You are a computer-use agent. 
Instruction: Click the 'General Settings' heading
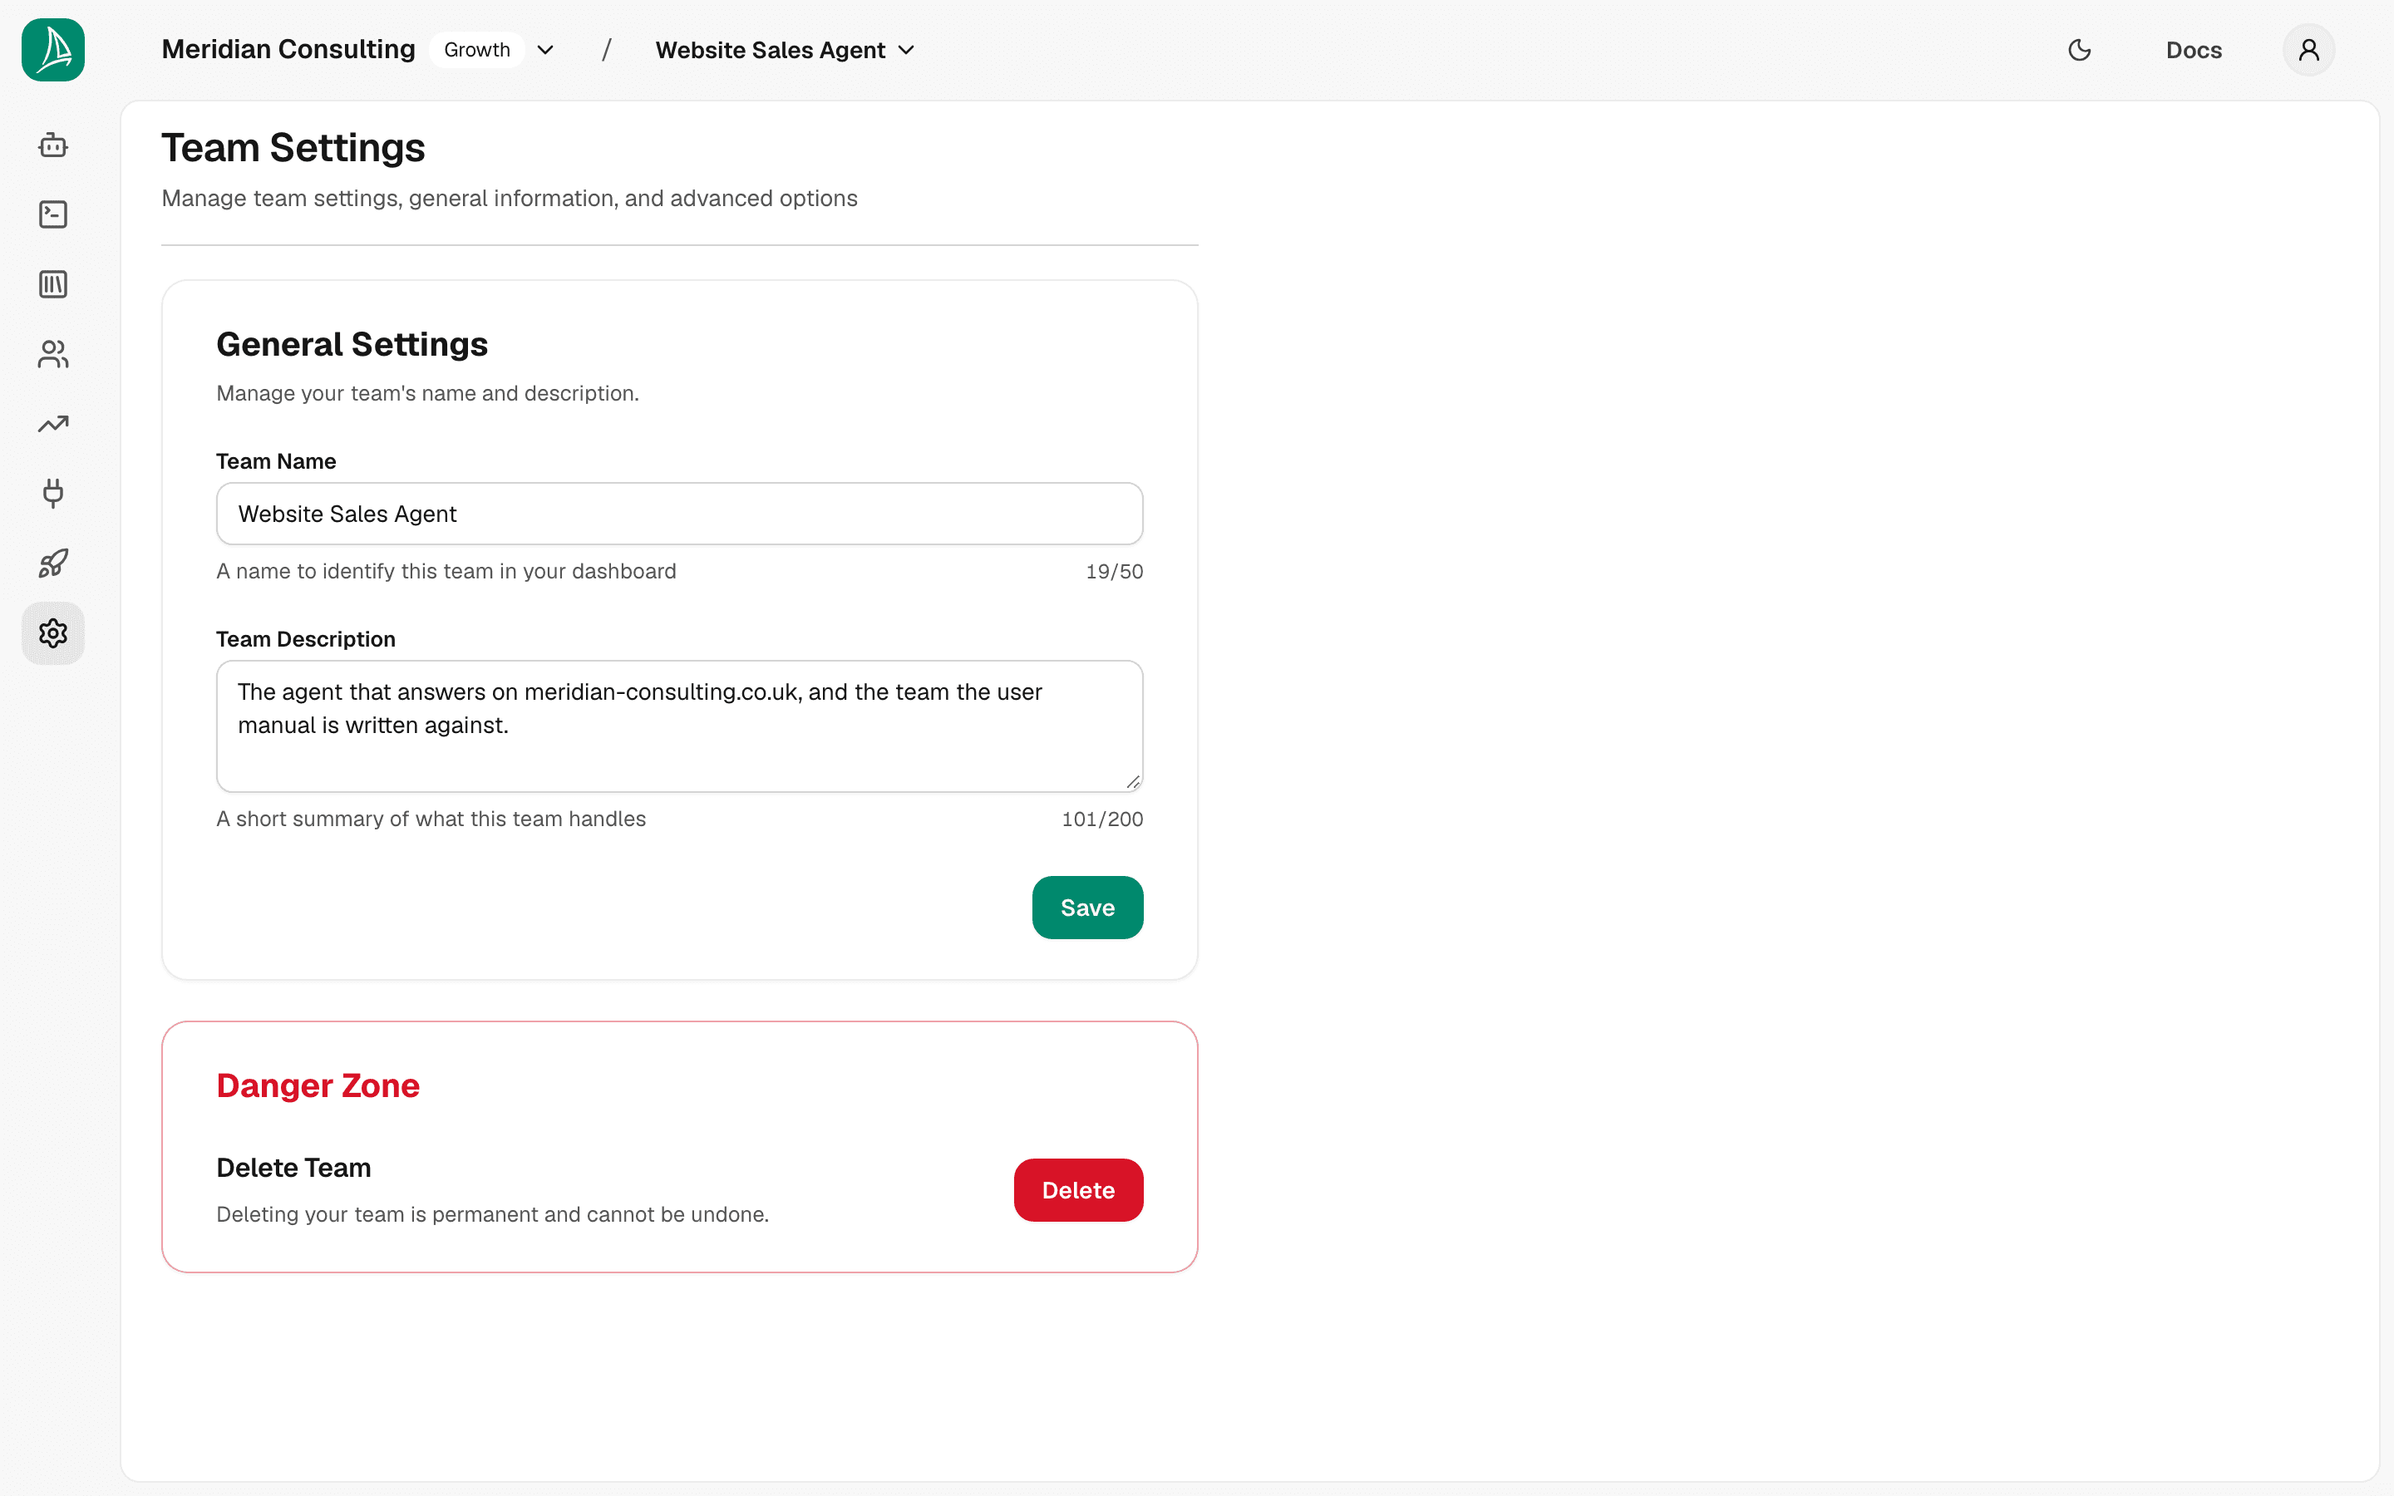pos(352,344)
